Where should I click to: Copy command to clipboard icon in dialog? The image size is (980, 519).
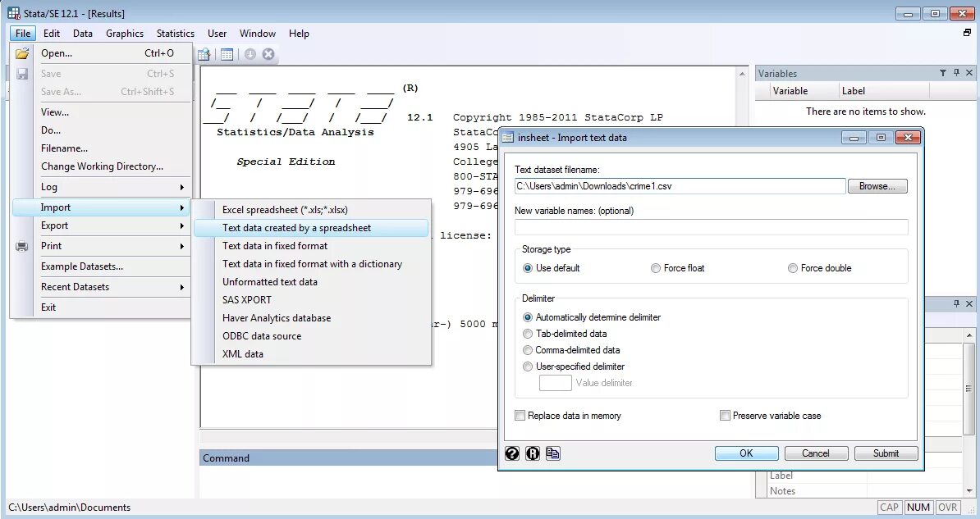553,453
